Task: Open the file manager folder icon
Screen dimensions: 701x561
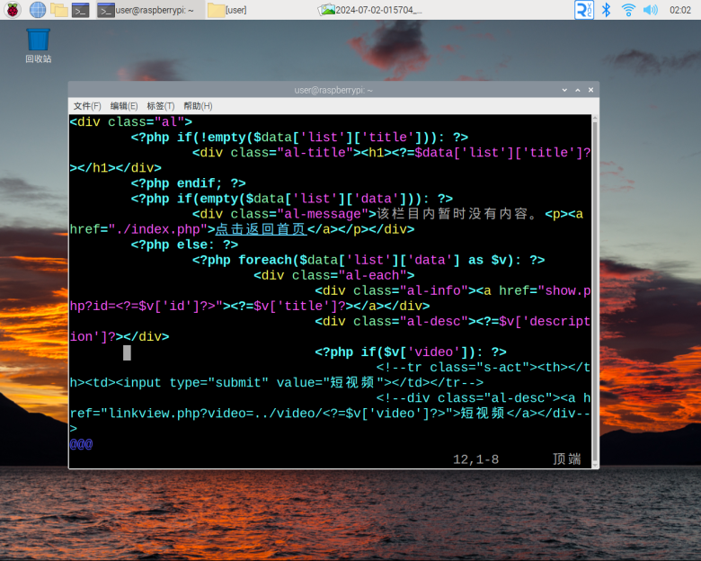Action: click(59, 9)
